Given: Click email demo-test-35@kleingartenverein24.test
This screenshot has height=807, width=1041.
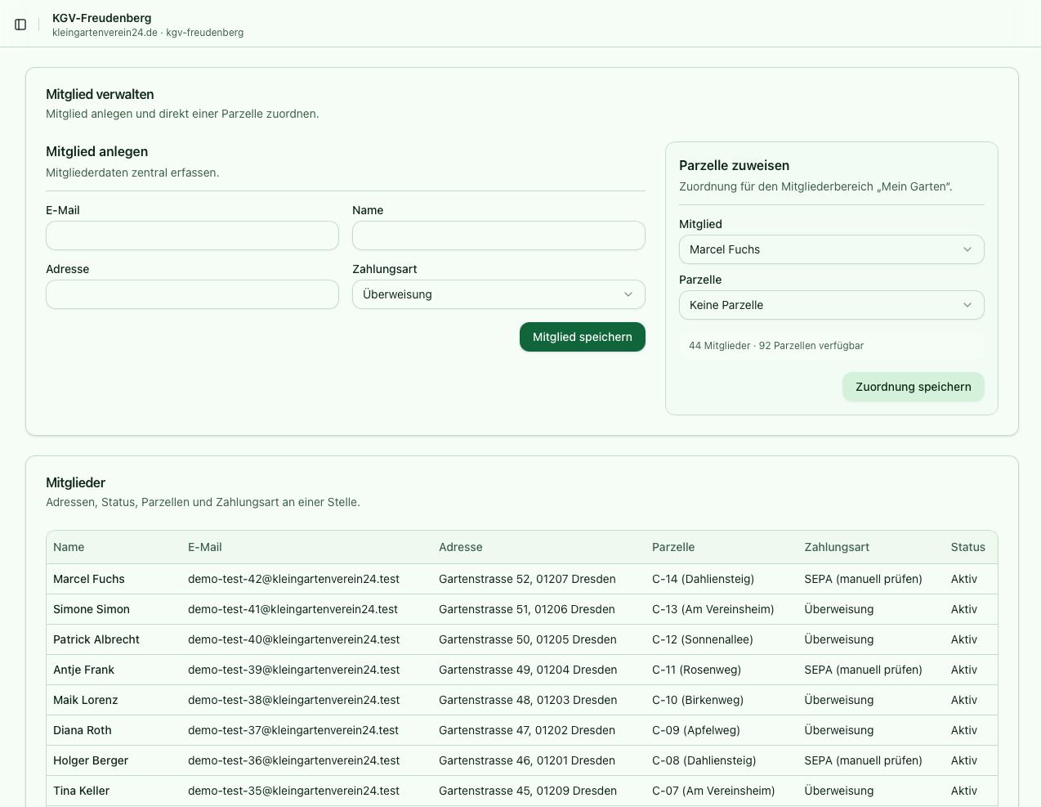Looking at the screenshot, I should [x=293, y=791].
